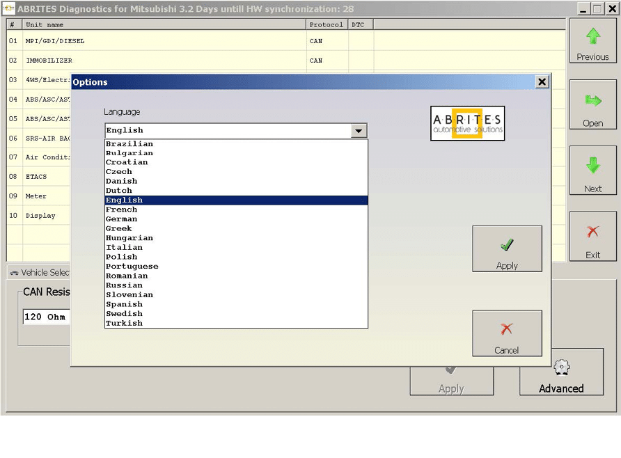This screenshot has height=458, width=621.
Task: Close the Options dialog window
Action: tap(542, 82)
